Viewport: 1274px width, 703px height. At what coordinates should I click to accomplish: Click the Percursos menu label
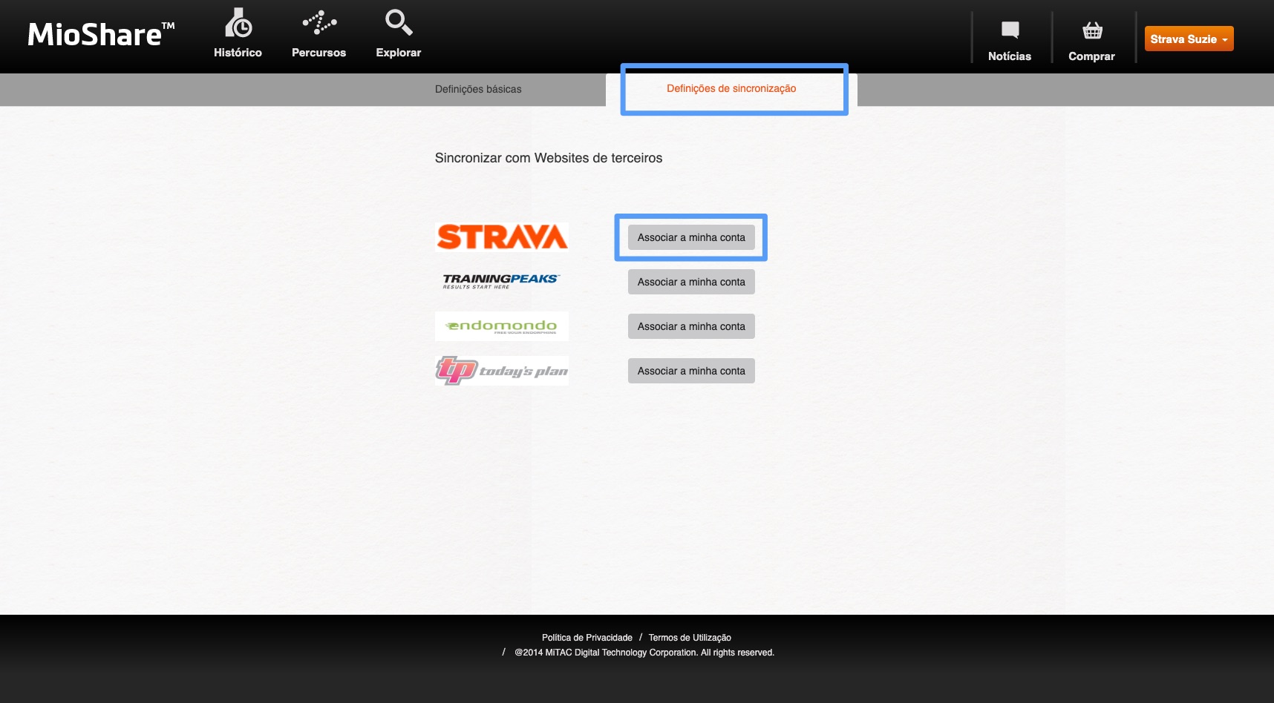(x=318, y=53)
